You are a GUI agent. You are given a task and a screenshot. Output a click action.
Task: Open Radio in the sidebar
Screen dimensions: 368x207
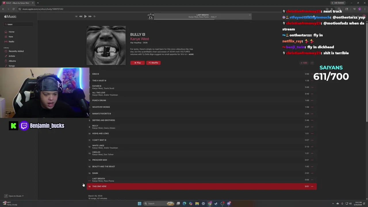(x=11, y=42)
